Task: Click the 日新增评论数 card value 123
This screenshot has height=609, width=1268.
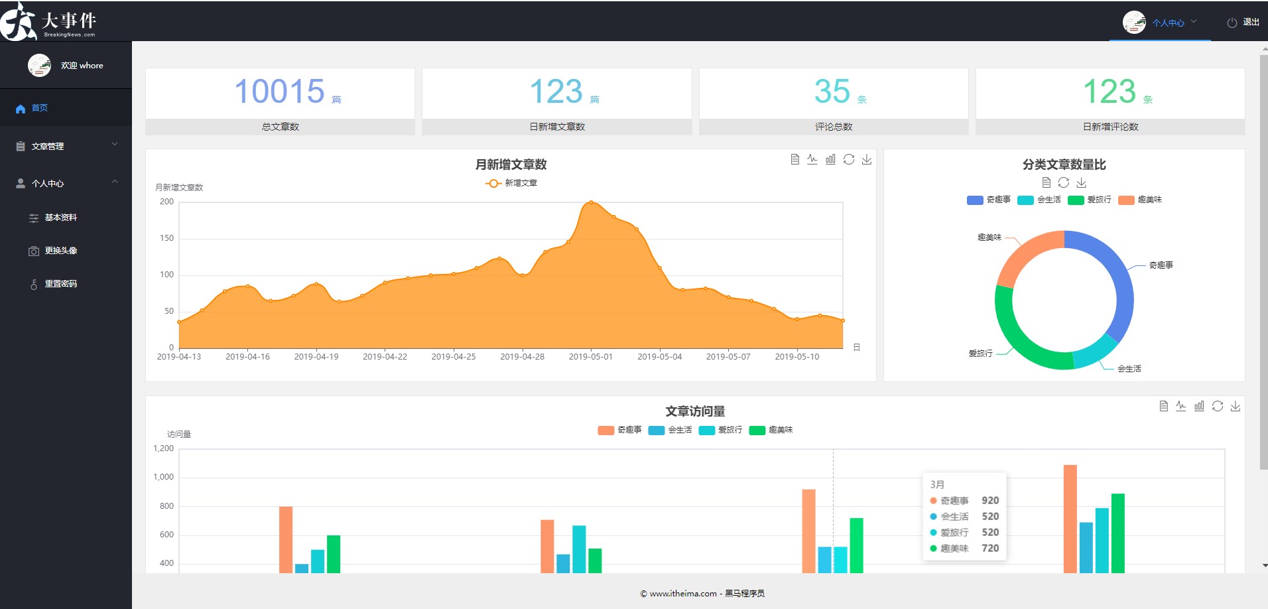Action: point(1109,92)
